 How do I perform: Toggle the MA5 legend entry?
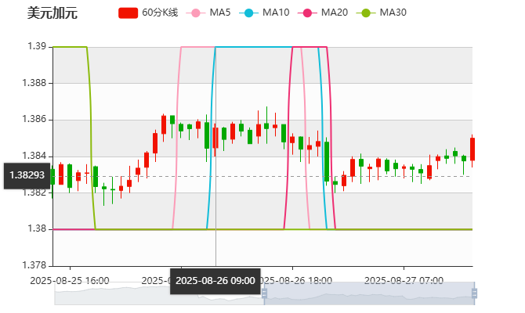(x=208, y=13)
